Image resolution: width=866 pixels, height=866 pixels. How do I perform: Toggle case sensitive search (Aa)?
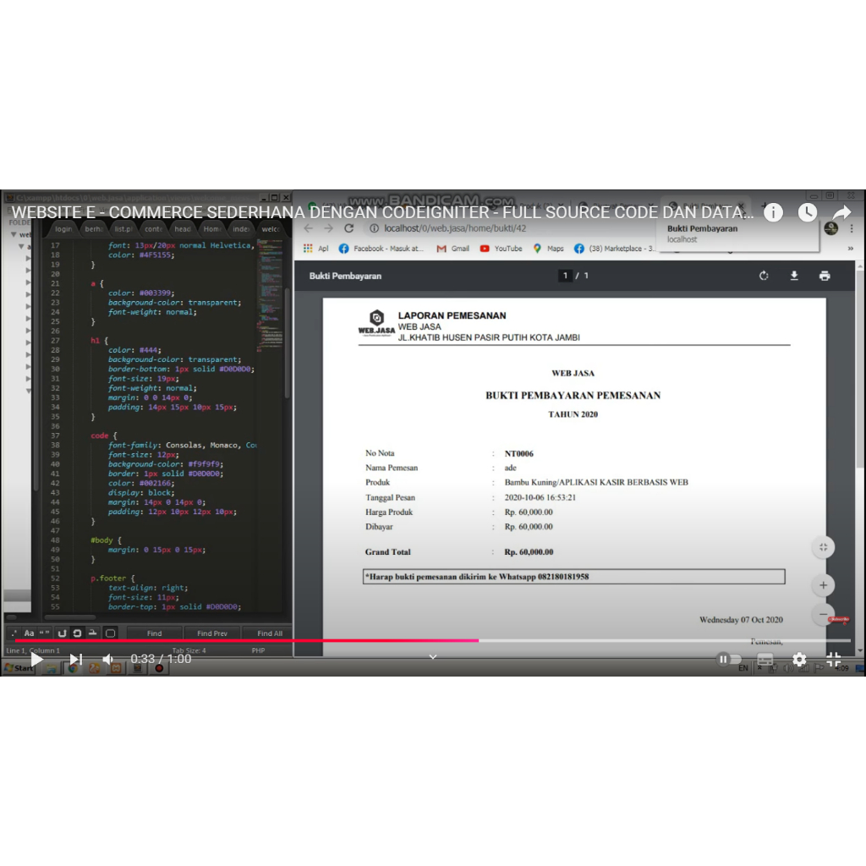[x=30, y=633]
